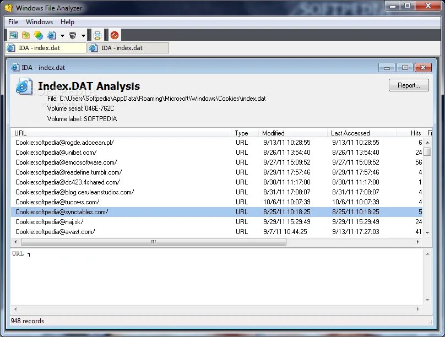The image size is (445, 337).
Task: Select the dc423.4shared.com cookie row
Action: pyautogui.click(x=217, y=182)
